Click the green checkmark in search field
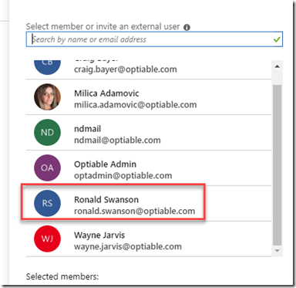The width and height of the screenshot is (296, 288). 277,39
